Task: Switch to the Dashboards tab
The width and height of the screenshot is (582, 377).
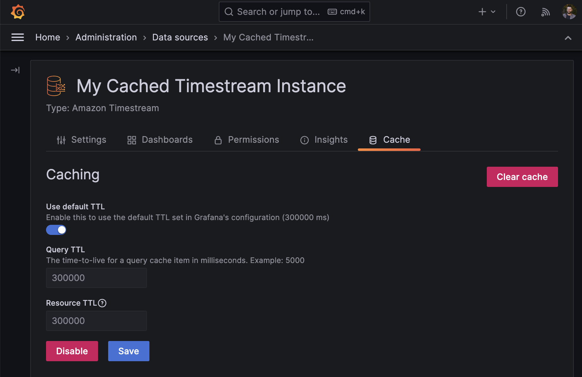Action: click(160, 140)
